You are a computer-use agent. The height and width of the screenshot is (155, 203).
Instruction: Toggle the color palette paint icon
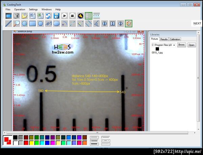[129, 24]
